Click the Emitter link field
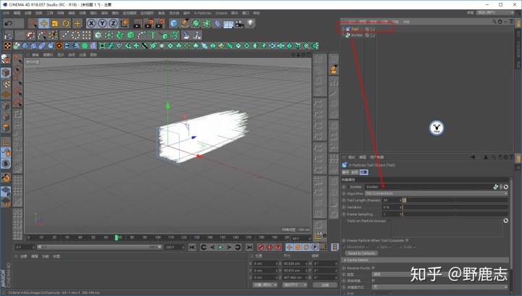 tap(428, 187)
